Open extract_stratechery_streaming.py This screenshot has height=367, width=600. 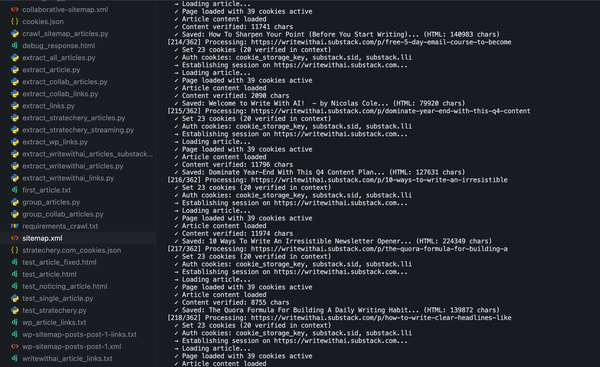pos(78,130)
